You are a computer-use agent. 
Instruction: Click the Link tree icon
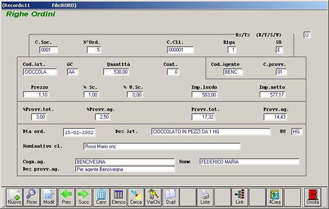[240, 197]
